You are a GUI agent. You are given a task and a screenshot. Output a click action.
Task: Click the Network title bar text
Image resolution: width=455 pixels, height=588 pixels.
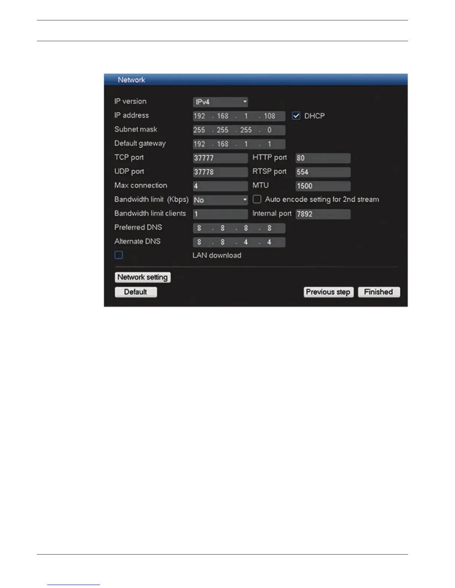click(x=131, y=80)
